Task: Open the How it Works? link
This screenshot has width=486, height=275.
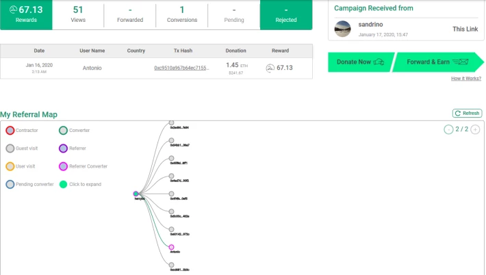Action: click(x=466, y=79)
